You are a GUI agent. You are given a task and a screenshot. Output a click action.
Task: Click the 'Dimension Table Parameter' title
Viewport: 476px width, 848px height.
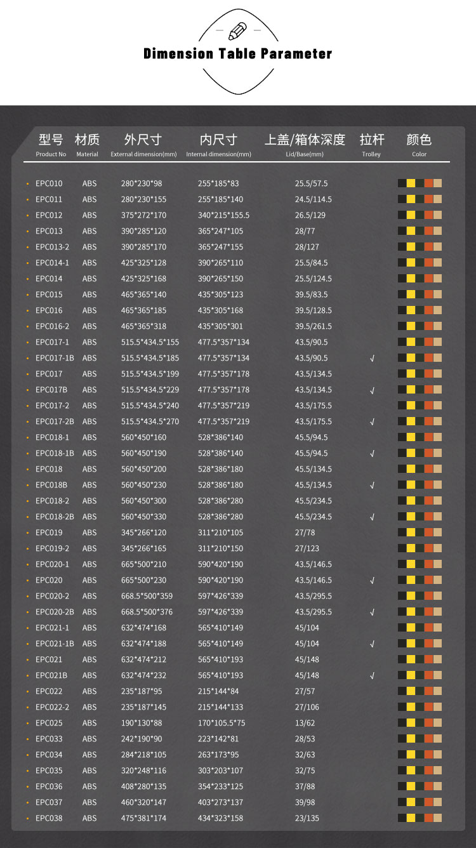click(x=238, y=54)
